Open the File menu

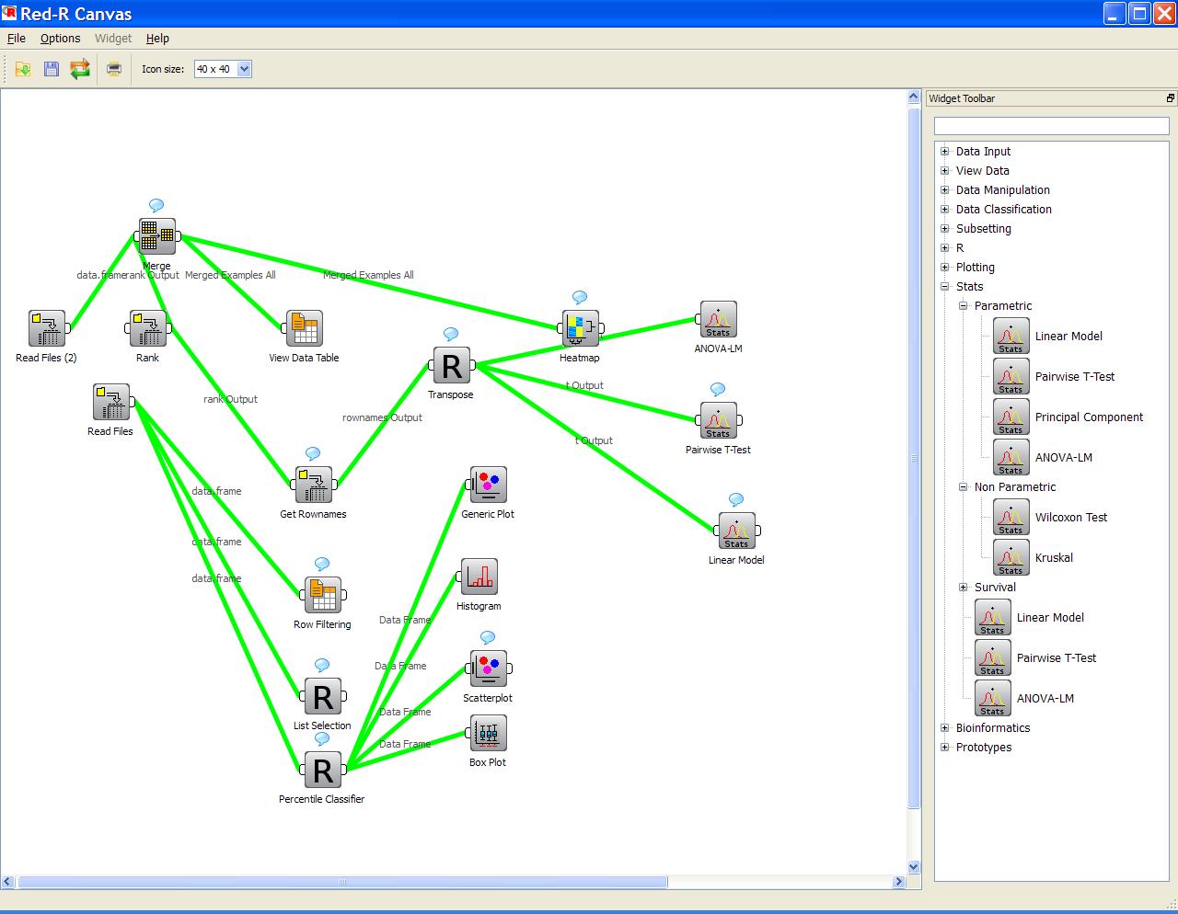[17, 39]
